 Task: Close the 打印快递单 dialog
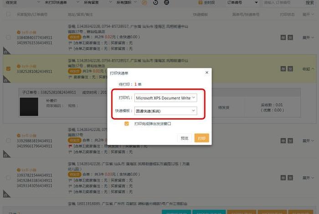(x=207, y=72)
